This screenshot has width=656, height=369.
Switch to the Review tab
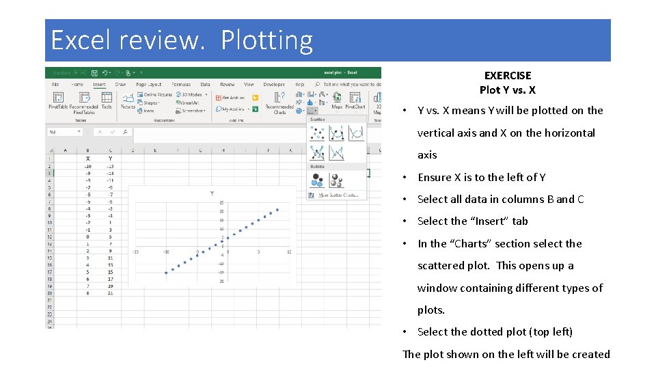click(227, 85)
